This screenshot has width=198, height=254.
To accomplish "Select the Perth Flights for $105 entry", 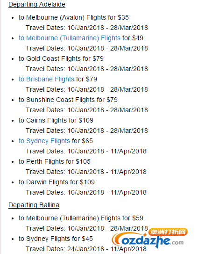I will pos(54,161).
